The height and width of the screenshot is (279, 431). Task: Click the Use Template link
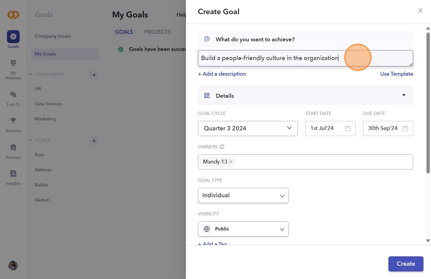click(396, 74)
